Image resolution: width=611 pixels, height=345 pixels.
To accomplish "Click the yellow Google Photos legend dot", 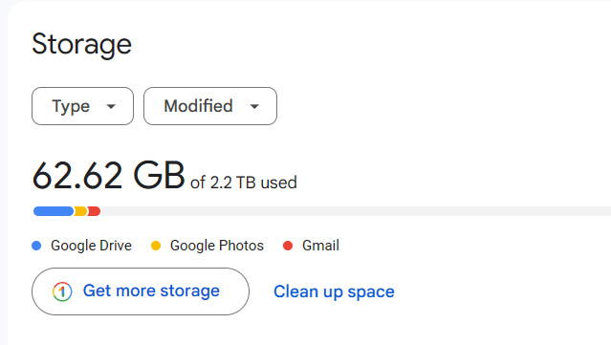I will 156,246.
